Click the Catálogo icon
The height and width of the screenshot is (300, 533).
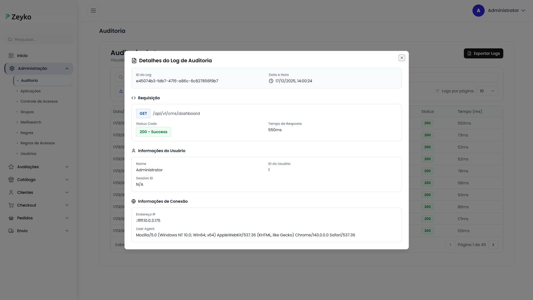[x=11, y=179]
